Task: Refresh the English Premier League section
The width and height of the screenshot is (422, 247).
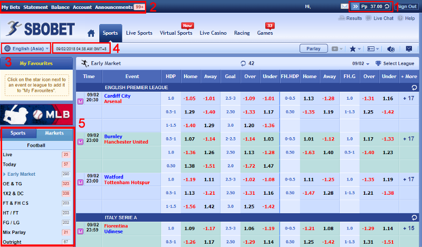Action: click(x=414, y=88)
